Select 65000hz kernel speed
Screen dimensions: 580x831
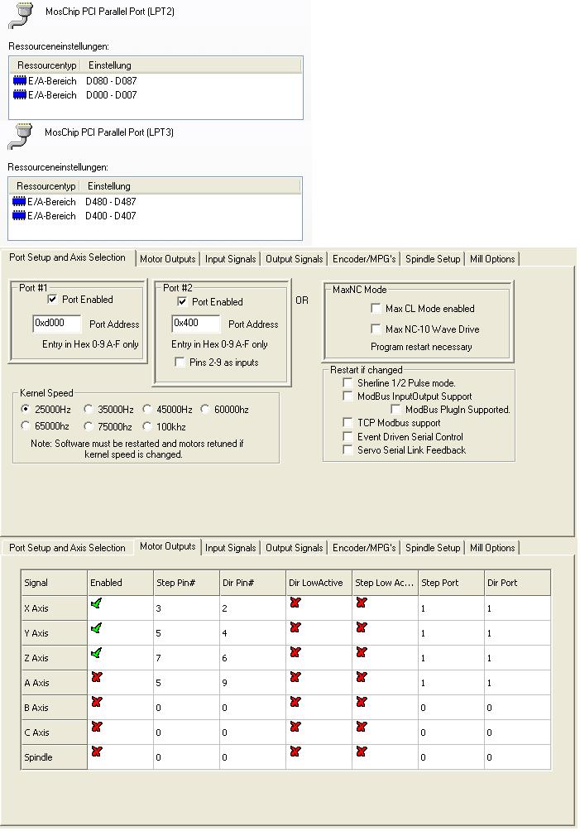25,425
